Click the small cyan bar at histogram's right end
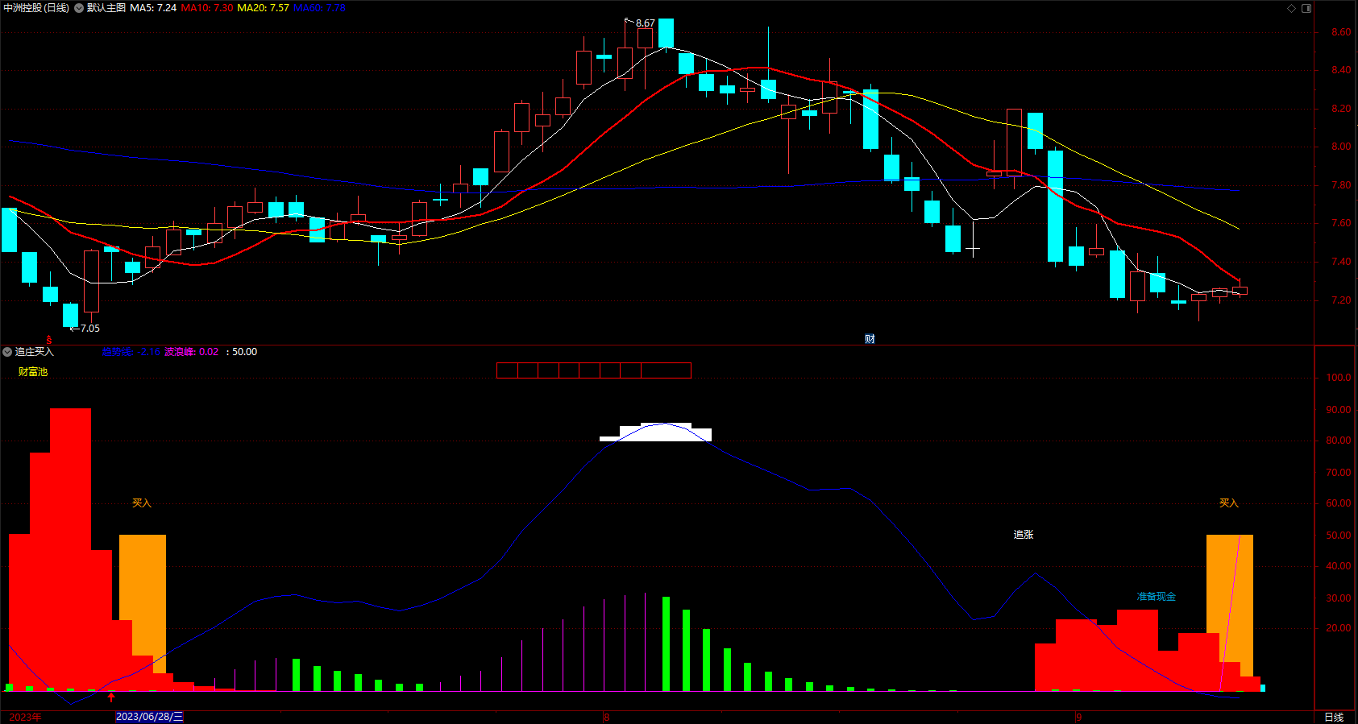The width and height of the screenshot is (1358, 724). (1263, 688)
